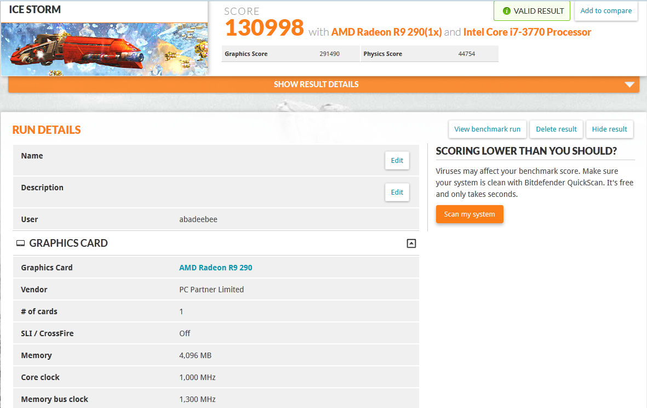Click the monitor icon beside Graphics Card
647x408 pixels.
click(21, 243)
